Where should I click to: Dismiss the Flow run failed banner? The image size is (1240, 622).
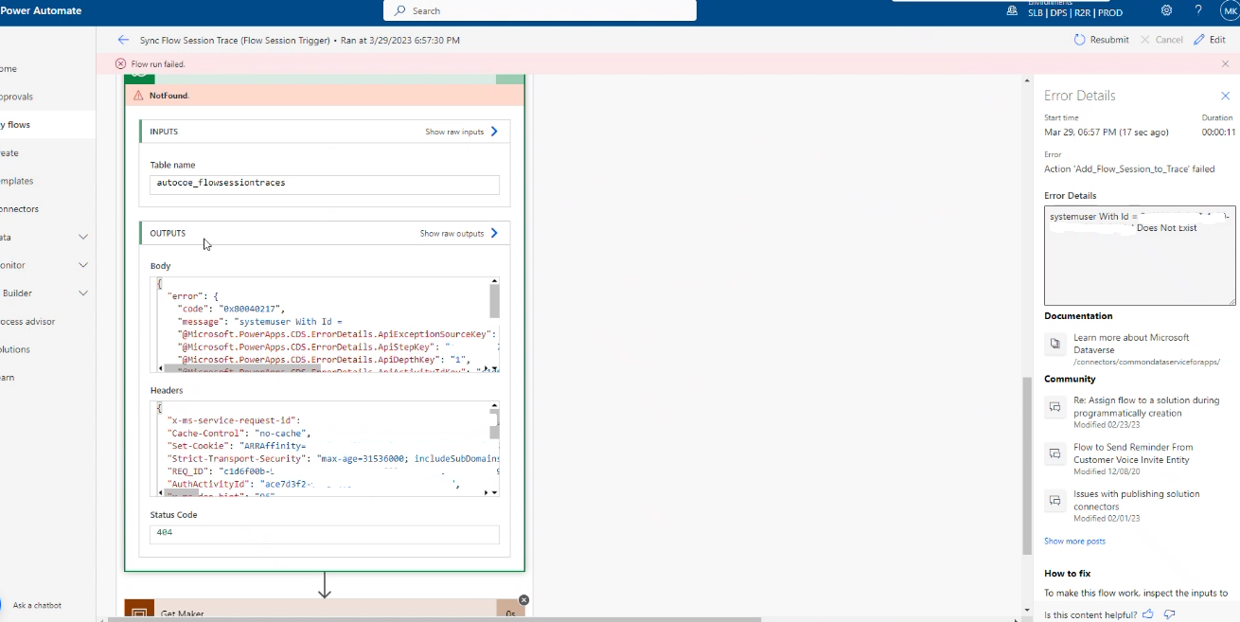[x=1226, y=63]
